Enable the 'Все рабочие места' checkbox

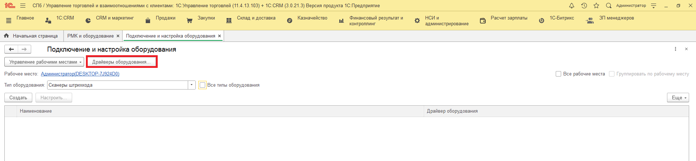558,74
